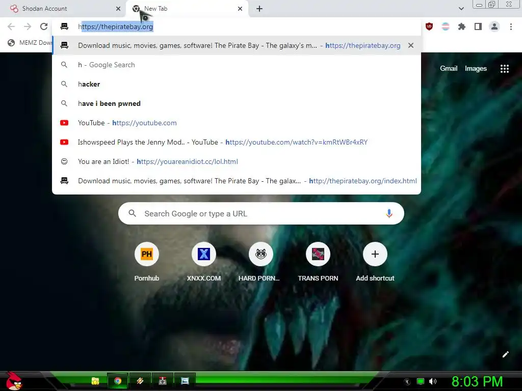Screen dimensions: 522x391
Task: Open the HARD PORN shortcut tile
Action: (260, 262)
